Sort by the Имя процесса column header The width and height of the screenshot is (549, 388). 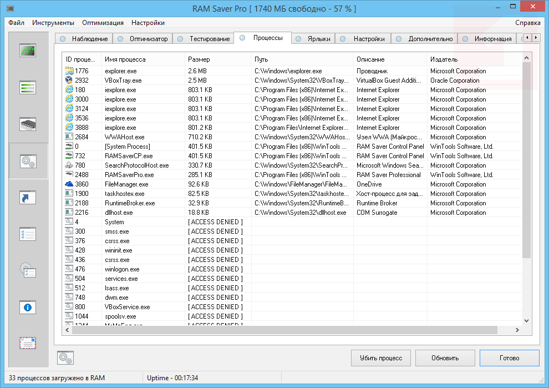(143, 59)
